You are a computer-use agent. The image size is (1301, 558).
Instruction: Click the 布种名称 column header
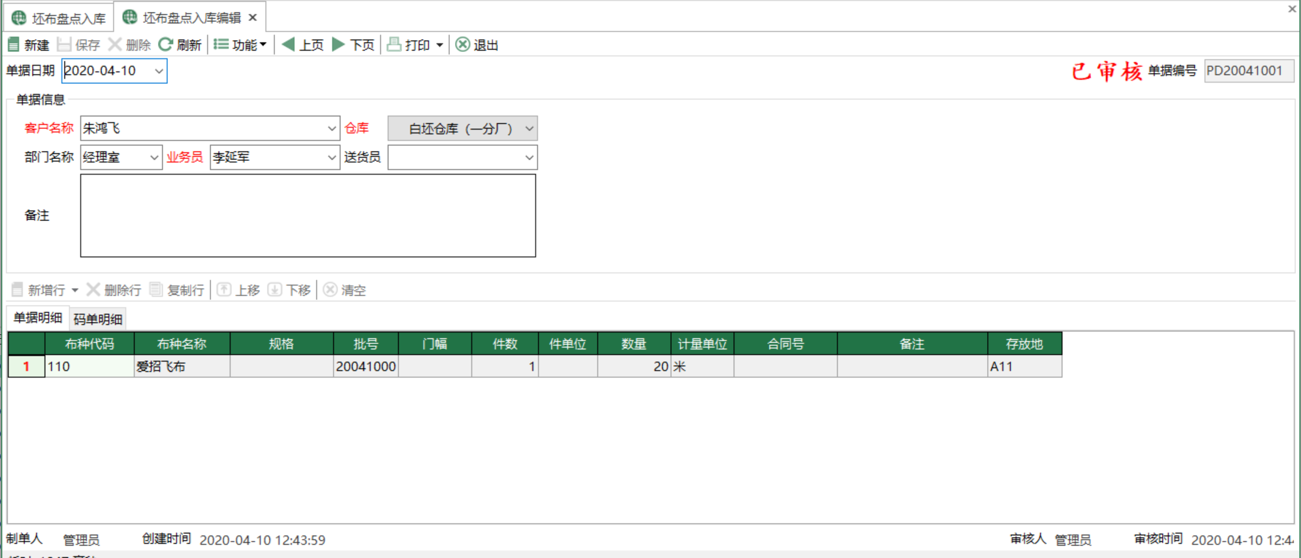(x=182, y=344)
